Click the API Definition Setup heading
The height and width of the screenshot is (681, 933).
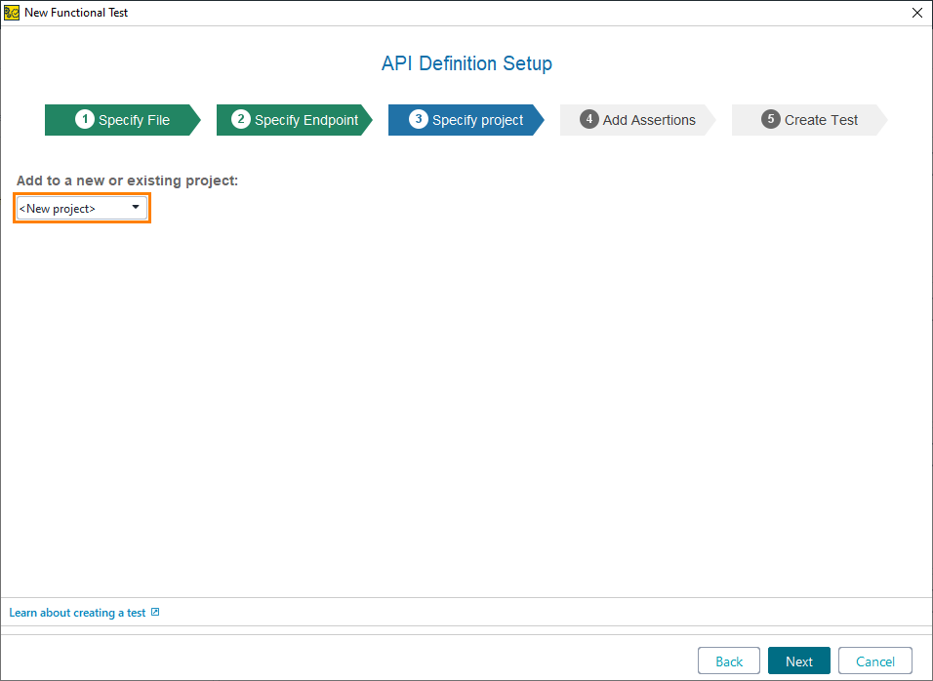point(466,64)
